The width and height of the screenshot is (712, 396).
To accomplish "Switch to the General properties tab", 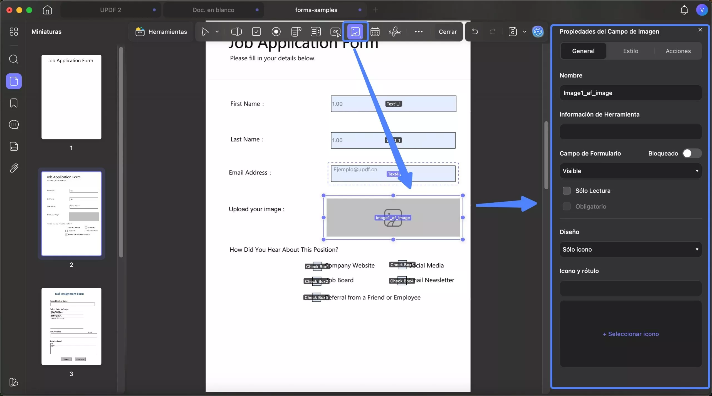I will 583,51.
